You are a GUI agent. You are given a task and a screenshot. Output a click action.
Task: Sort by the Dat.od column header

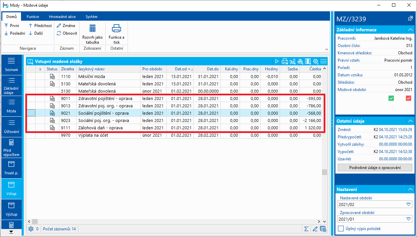[x=180, y=69]
